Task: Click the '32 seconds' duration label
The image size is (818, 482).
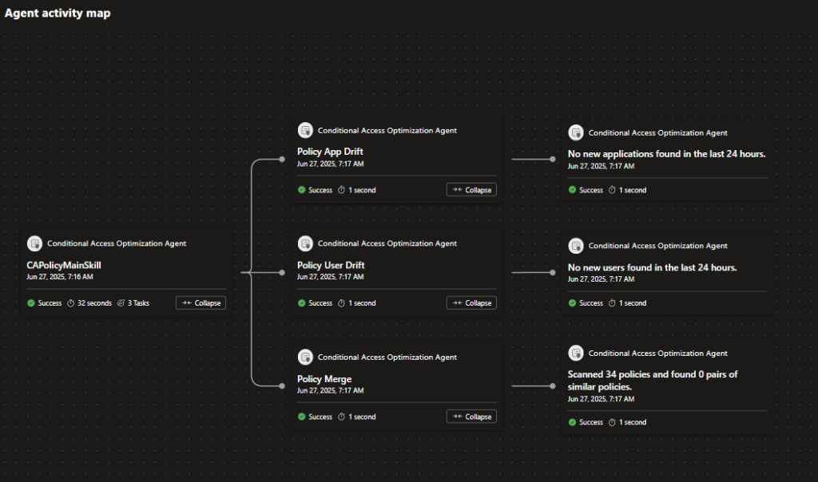Action: click(94, 302)
